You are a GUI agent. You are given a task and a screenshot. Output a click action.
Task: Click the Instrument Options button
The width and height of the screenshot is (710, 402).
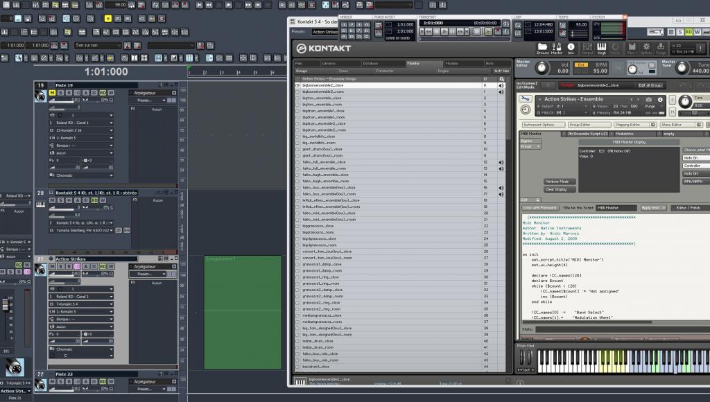pyautogui.click(x=544, y=125)
